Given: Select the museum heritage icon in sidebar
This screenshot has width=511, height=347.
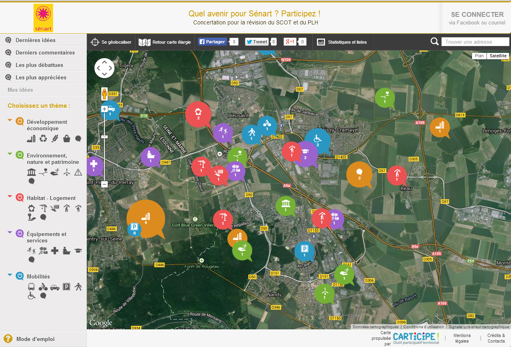Looking at the screenshot, I should [x=31, y=172].
